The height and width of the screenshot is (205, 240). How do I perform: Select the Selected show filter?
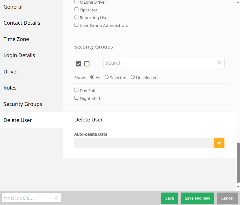(x=107, y=77)
